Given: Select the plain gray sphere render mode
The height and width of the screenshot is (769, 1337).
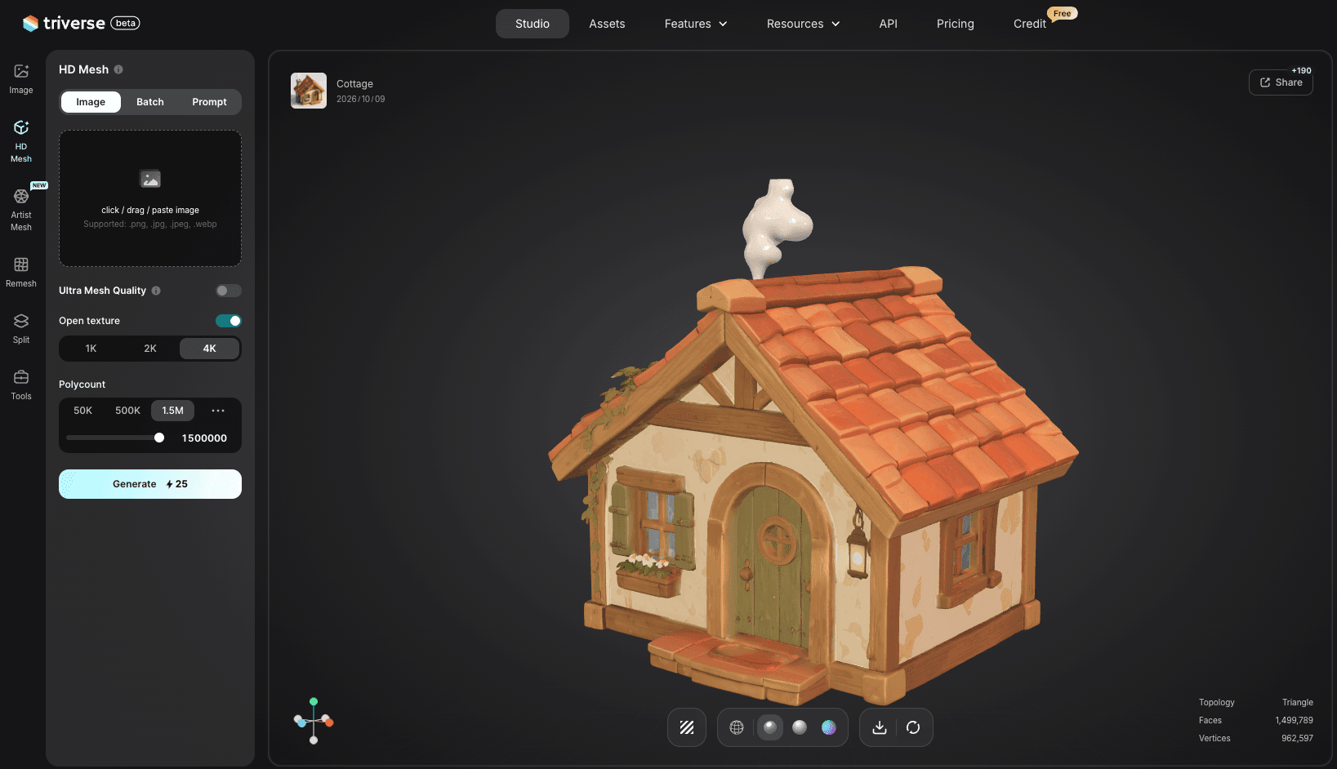Looking at the screenshot, I should pos(800,727).
